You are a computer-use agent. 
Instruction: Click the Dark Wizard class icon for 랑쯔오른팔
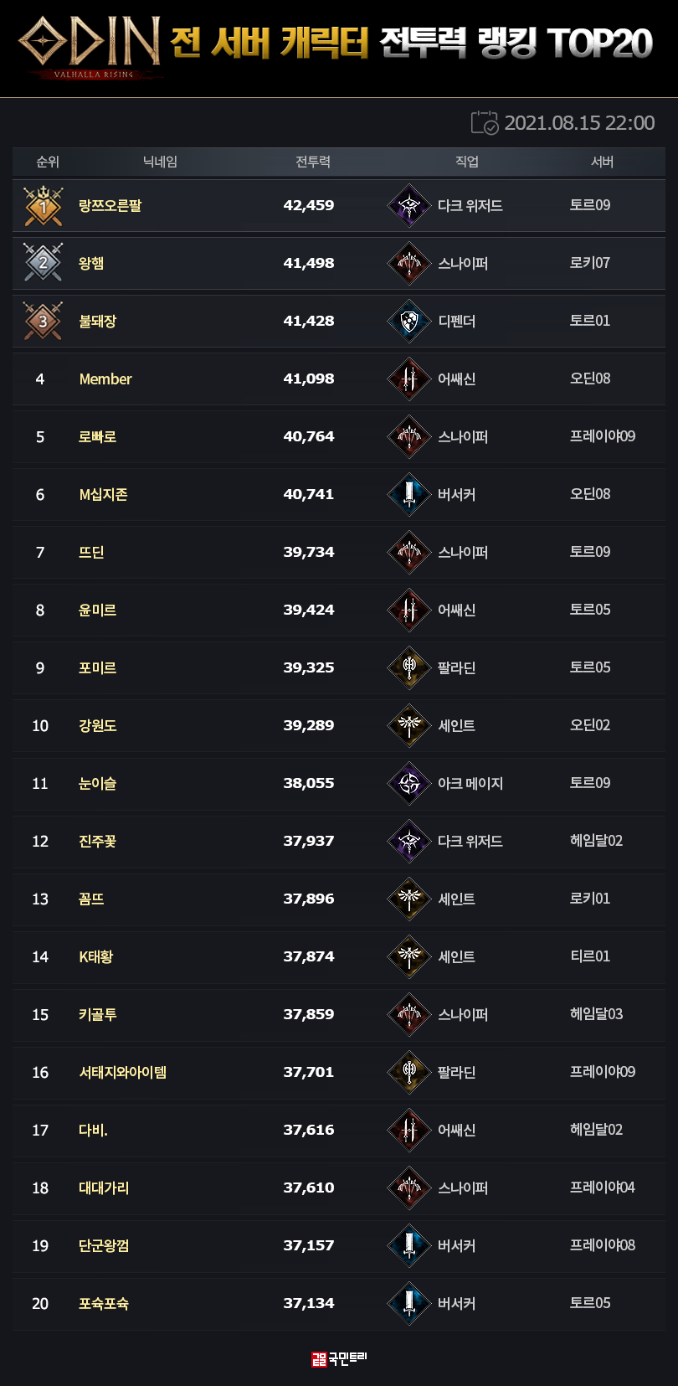coord(409,205)
